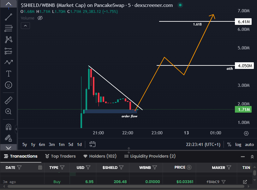Toggle auto scale mode
Screen dimensions: 257x190
point(249,145)
